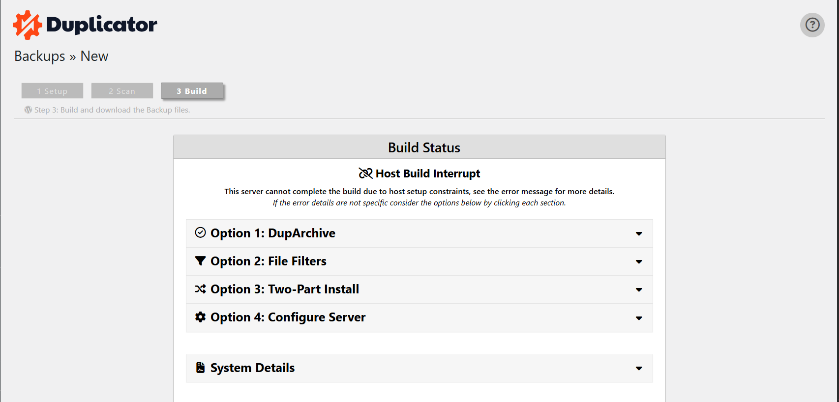Click the 'This server cannot complete the build' message

(x=419, y=191)
